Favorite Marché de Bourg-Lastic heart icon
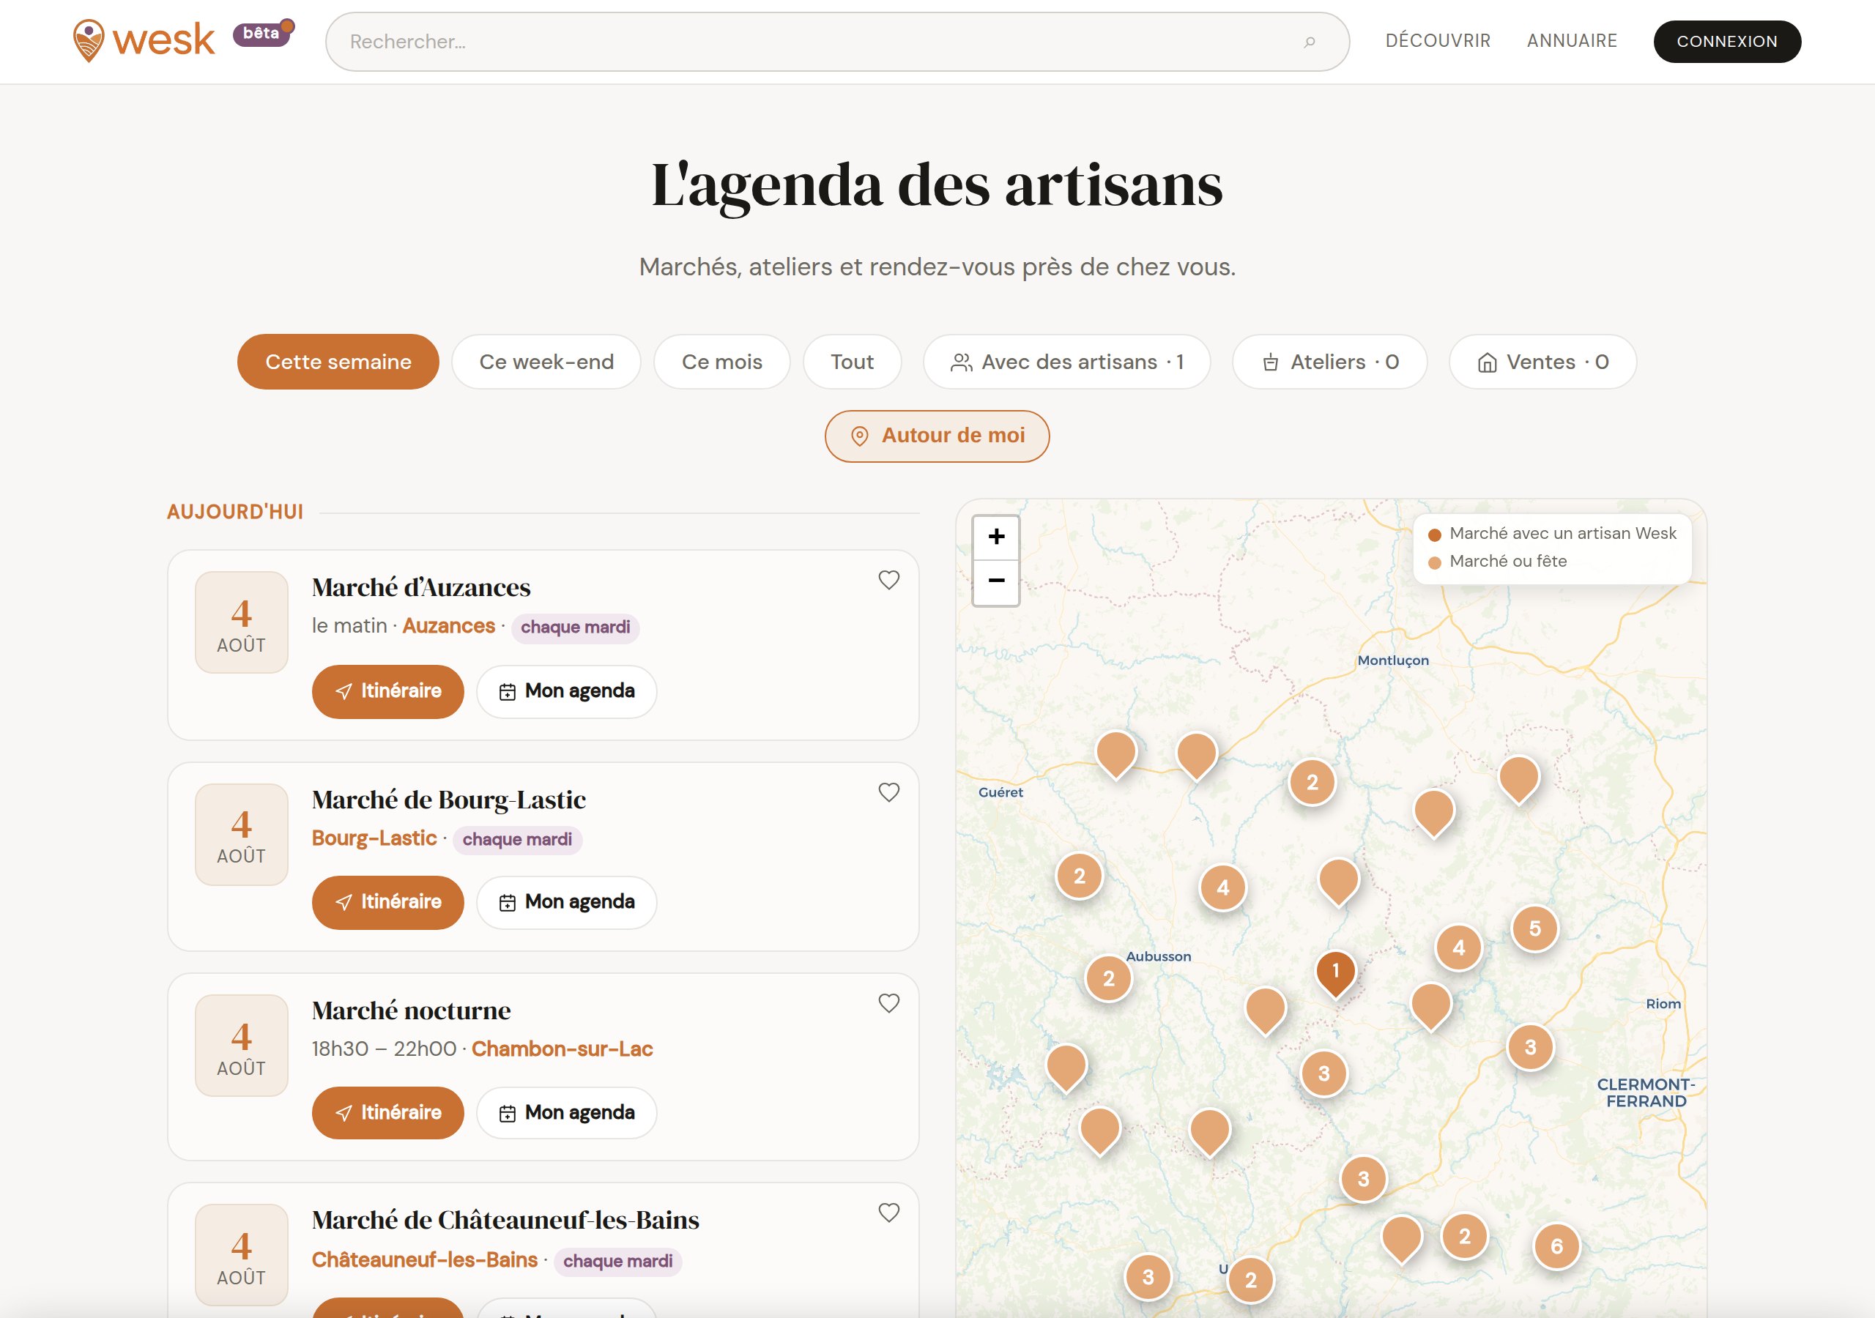The image size is (1875, 1318). tap(888, 792)
